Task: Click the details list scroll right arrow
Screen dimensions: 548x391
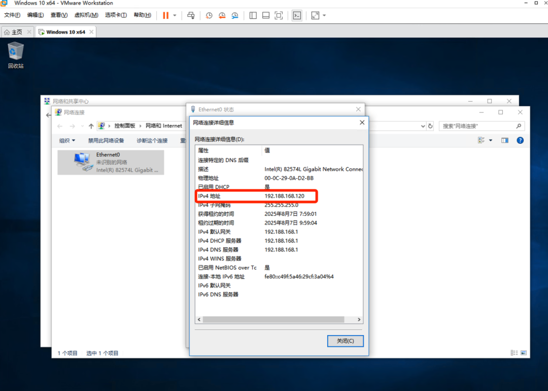Action: click(x=359, y=319)
